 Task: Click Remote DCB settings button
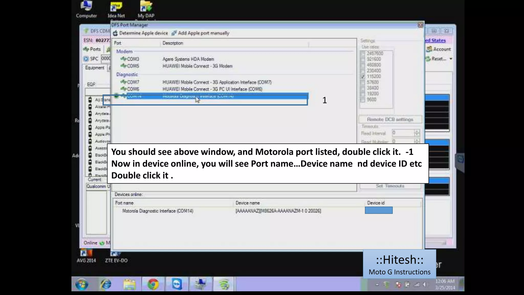pyautogui.click(x=390, y=120)
